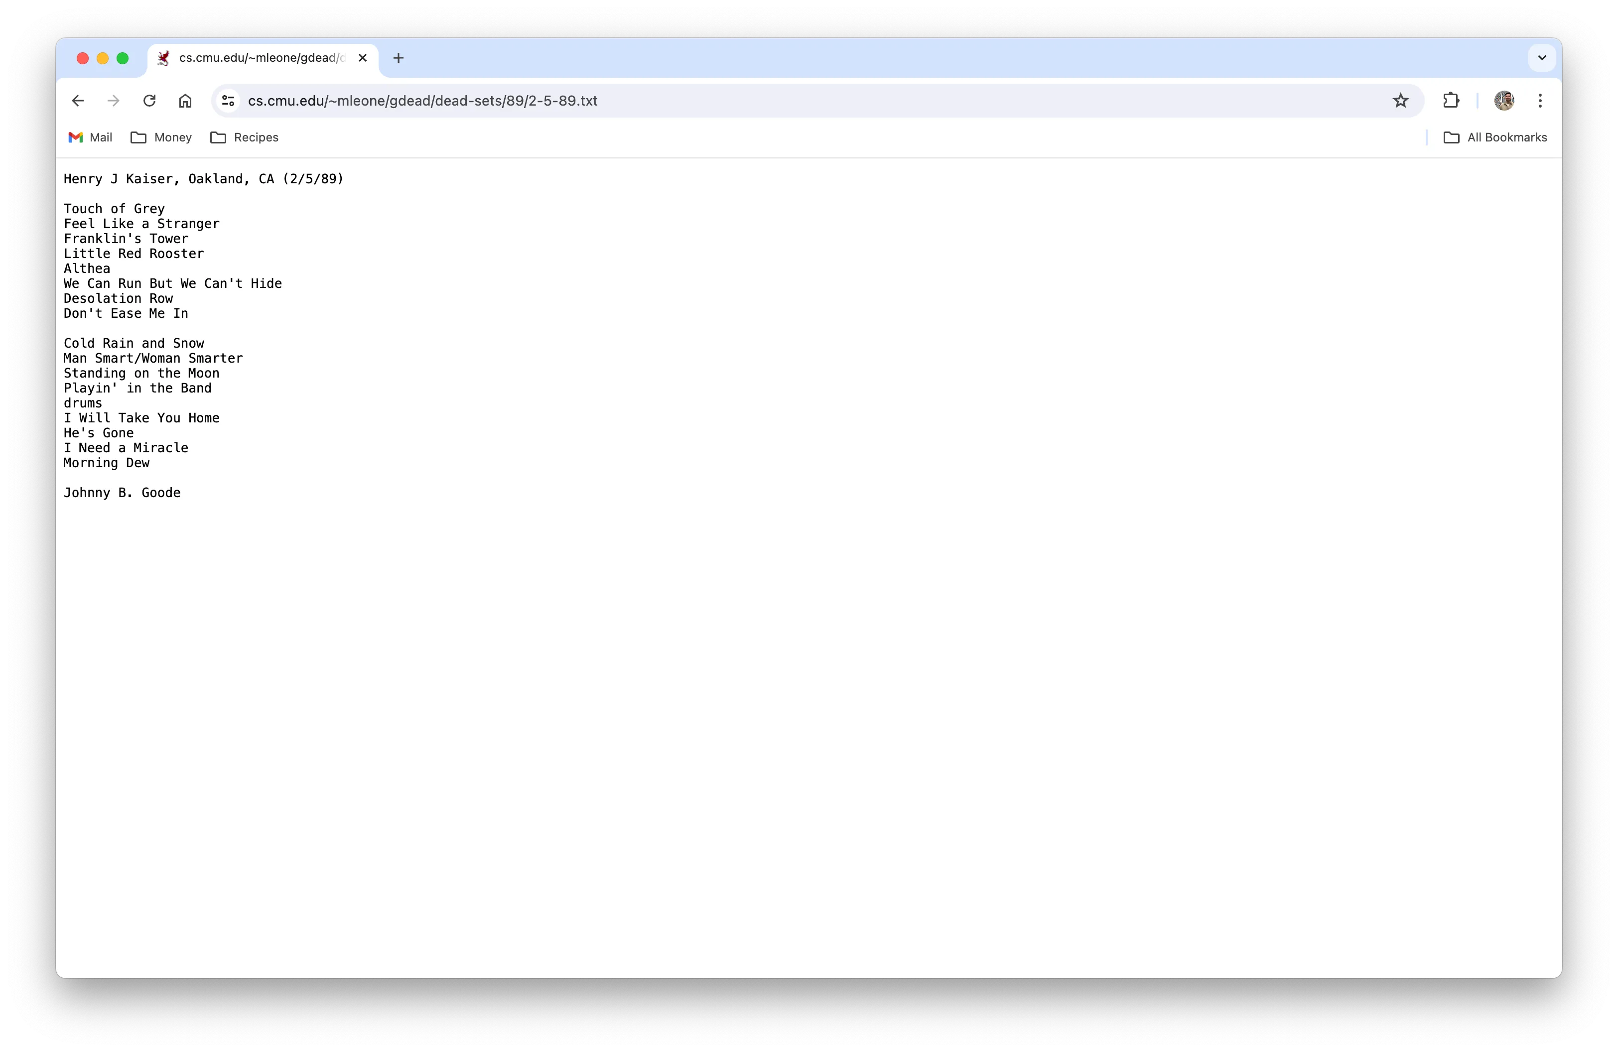1618x1052 pixels.
Task: Click the back navigation arrow
Action: [x=77, y=100]
